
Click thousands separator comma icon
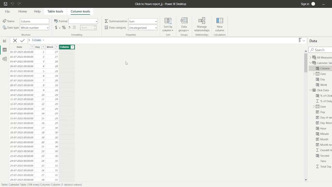coord(69,28)
